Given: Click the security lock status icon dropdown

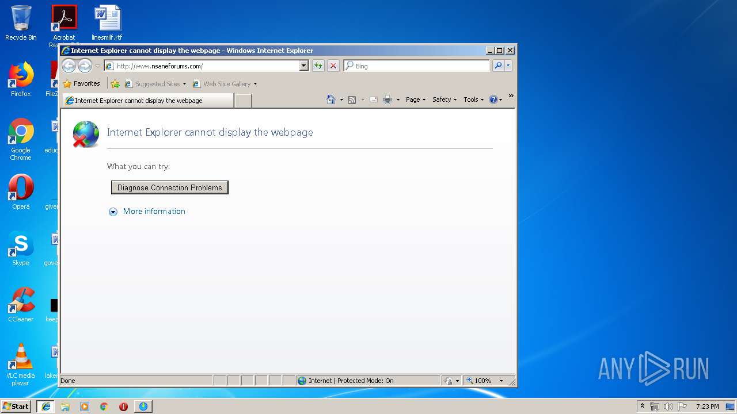Looking at the screenshot, I should pyautogui.click(x=451, y=381).
